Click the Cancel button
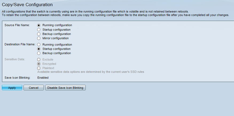Image resolution: width=234 pixels, height=116 pixels. click(34, 88)
